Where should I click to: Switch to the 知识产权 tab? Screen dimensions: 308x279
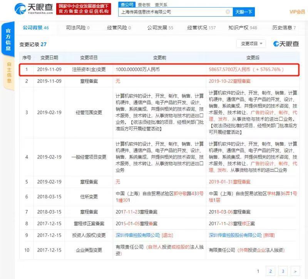click(x=243, y=28)
